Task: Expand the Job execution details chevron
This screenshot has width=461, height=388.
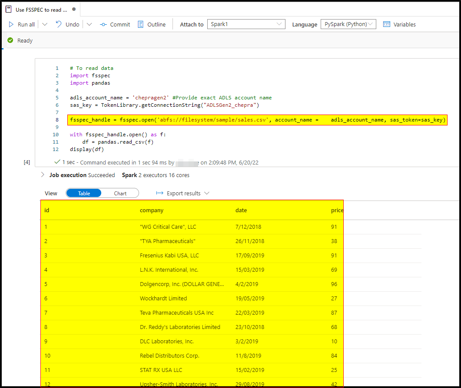Action: [x=43, y=175]
